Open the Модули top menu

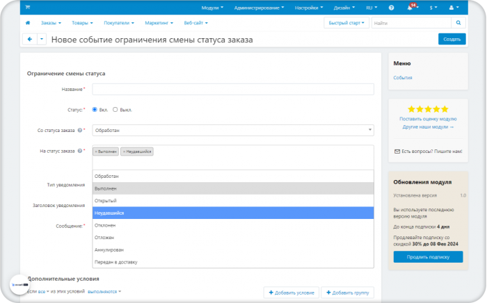212,8
